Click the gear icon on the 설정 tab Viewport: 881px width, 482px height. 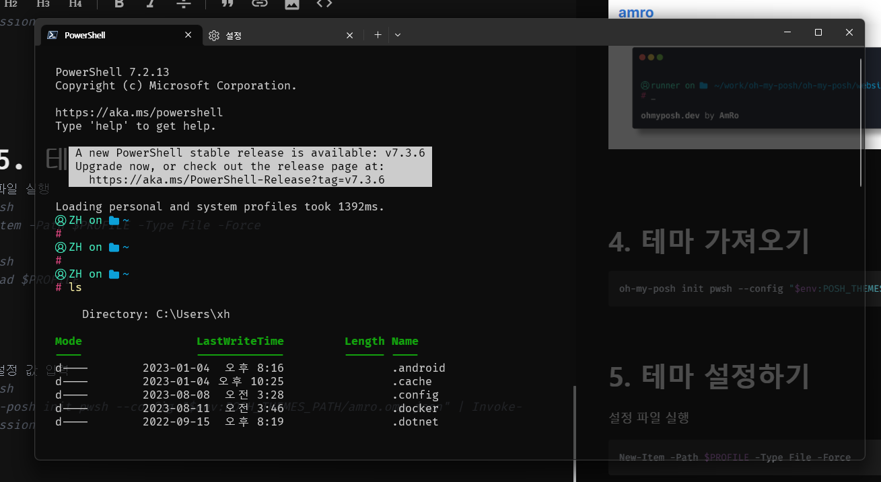[214, 36]
